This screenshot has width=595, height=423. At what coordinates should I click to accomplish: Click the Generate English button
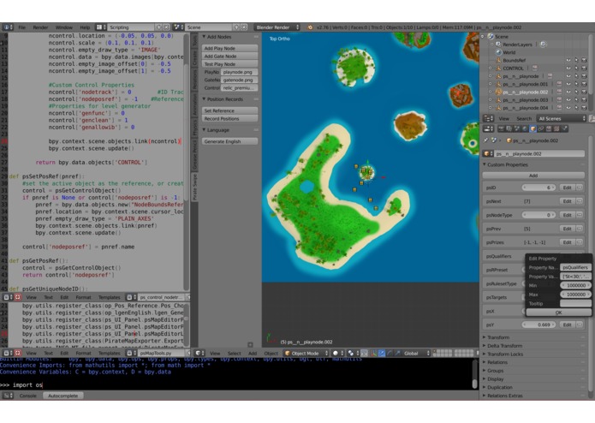(x=230, y=141)
